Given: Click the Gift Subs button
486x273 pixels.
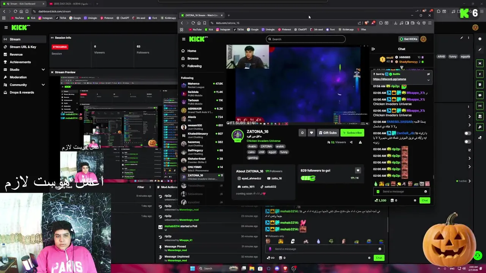Looking at the screenshot, I should click(328, 133).
